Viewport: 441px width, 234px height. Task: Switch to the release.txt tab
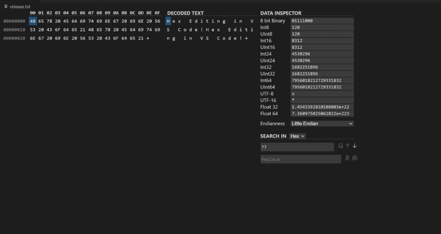pos(20,7)
